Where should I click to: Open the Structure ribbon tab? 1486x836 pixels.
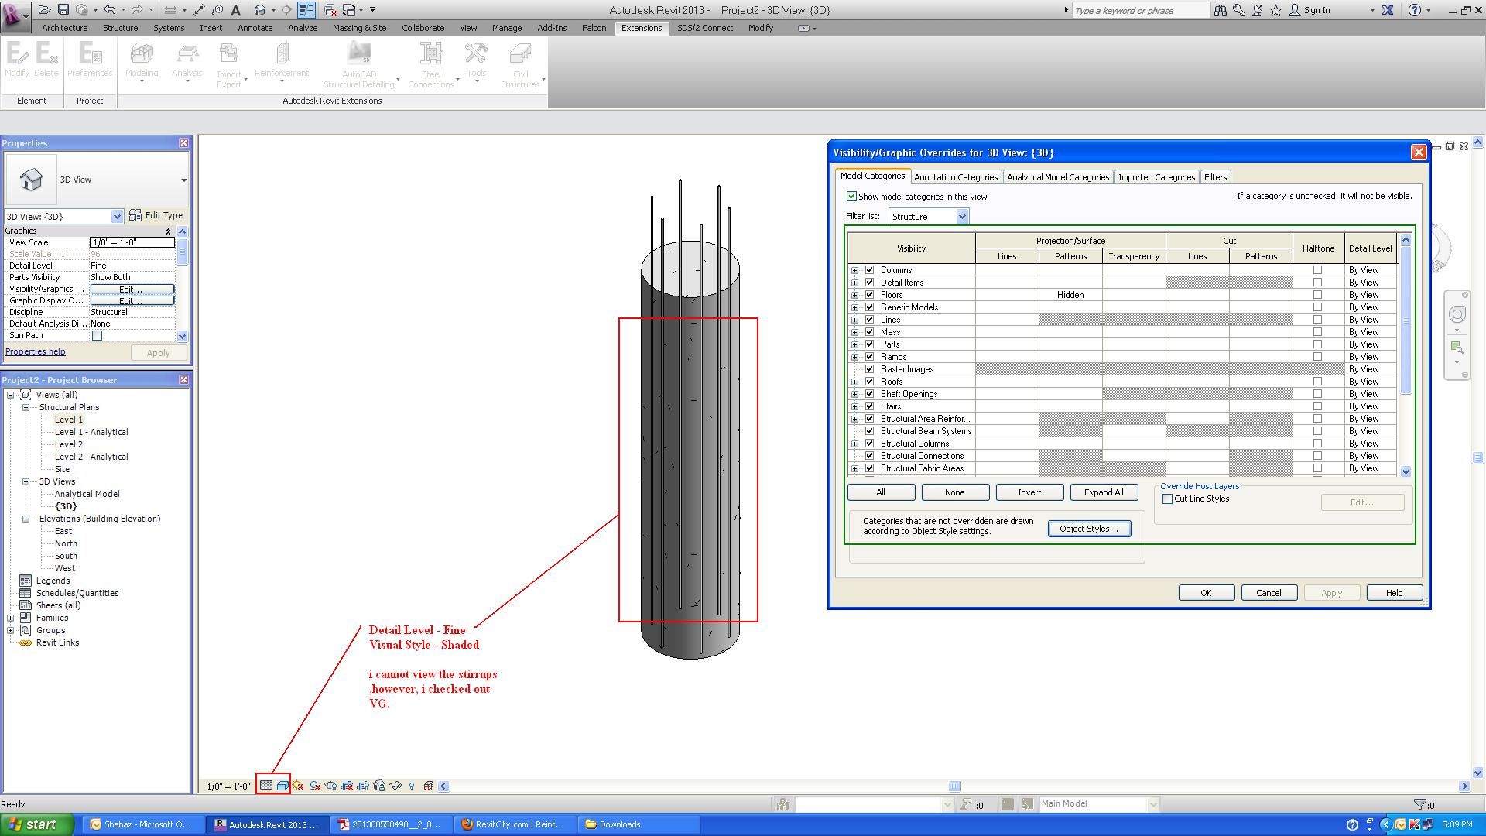120,28
